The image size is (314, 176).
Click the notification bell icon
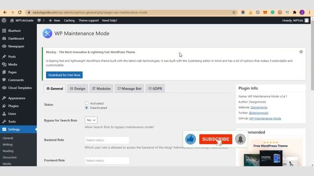coord(240,139)
